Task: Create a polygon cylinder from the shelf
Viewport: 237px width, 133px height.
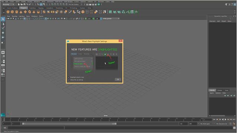Action: pyautogui.click(x=17, y=12)
